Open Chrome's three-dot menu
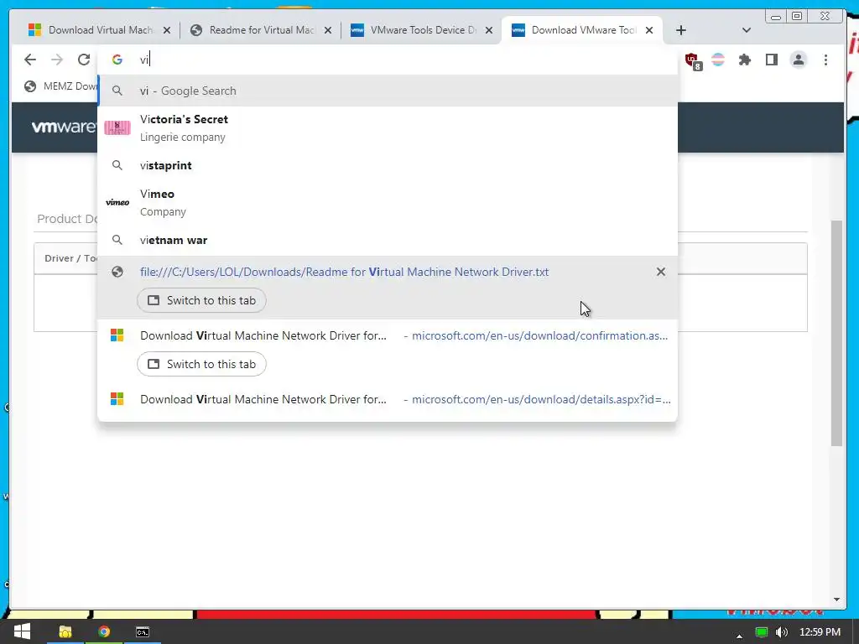This screenshot has width=859, height=644. click(825, 60)
